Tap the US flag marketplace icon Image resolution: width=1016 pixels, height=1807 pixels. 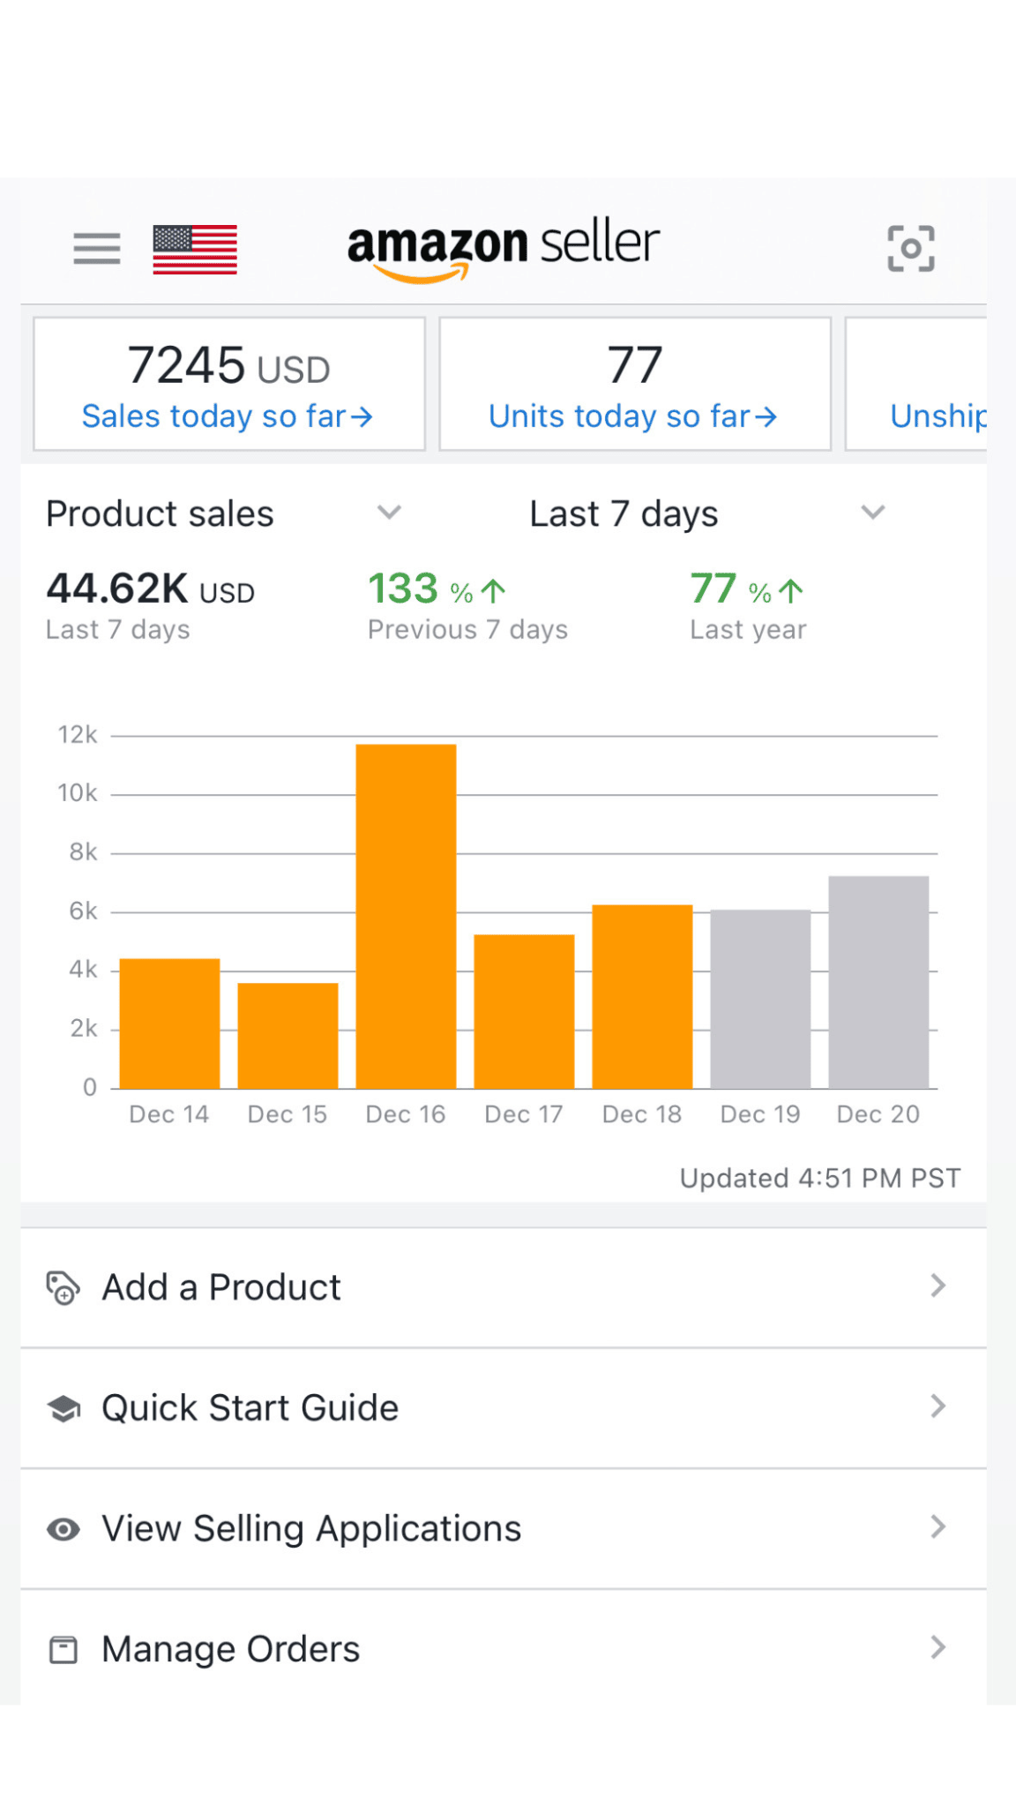(x=195, y=250)
